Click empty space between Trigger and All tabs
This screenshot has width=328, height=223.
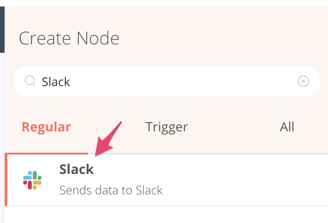tap(234, 127)
